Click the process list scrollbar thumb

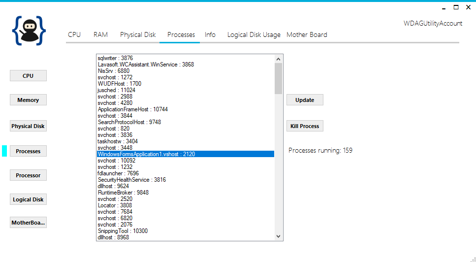278,78
